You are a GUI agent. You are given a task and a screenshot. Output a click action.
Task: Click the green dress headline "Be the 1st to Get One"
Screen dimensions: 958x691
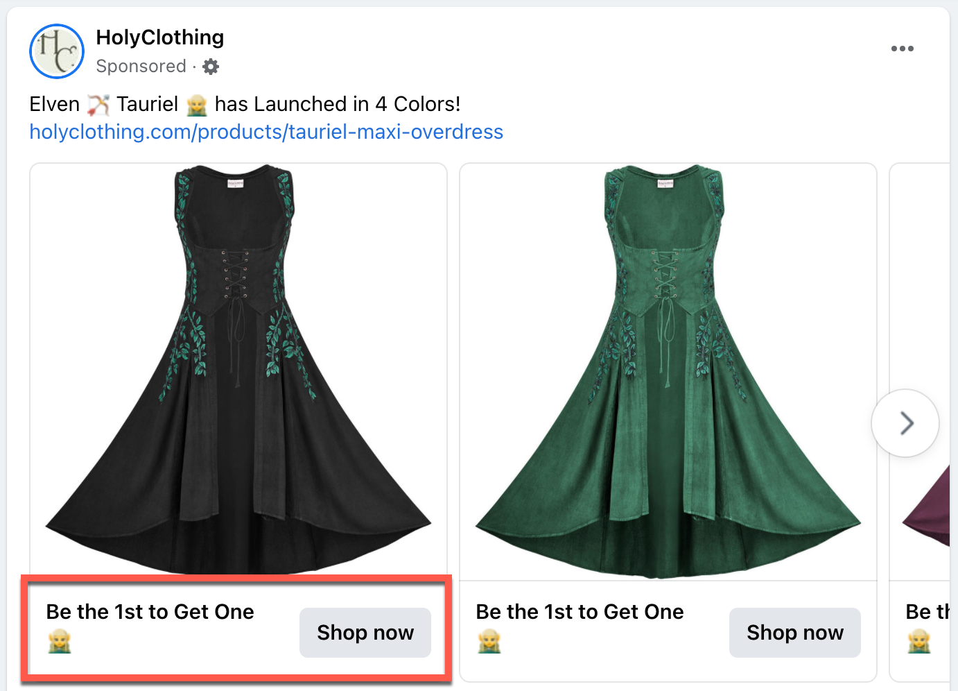pyautogui.click(x=580, y=612)
